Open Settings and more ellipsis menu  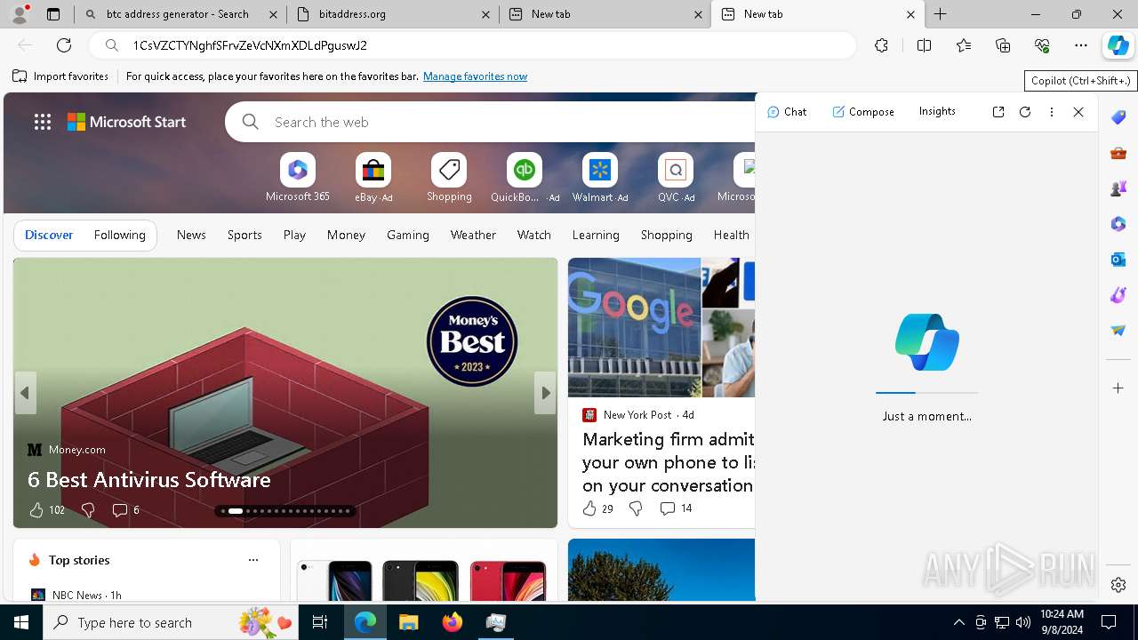point(1081,45)
